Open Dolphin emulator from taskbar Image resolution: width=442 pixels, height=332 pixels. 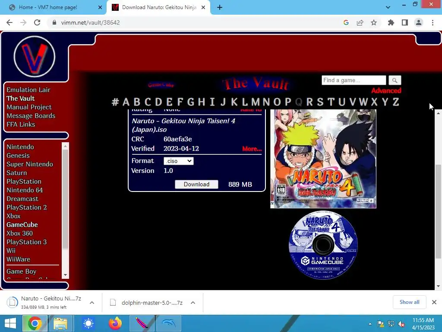[x=169, y=323]
